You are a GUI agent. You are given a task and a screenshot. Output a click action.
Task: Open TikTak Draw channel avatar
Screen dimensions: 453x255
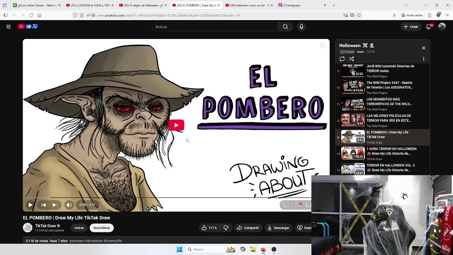28,228
